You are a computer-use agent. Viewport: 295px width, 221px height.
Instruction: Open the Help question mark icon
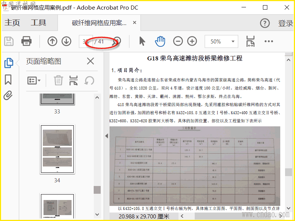(265, 23)
